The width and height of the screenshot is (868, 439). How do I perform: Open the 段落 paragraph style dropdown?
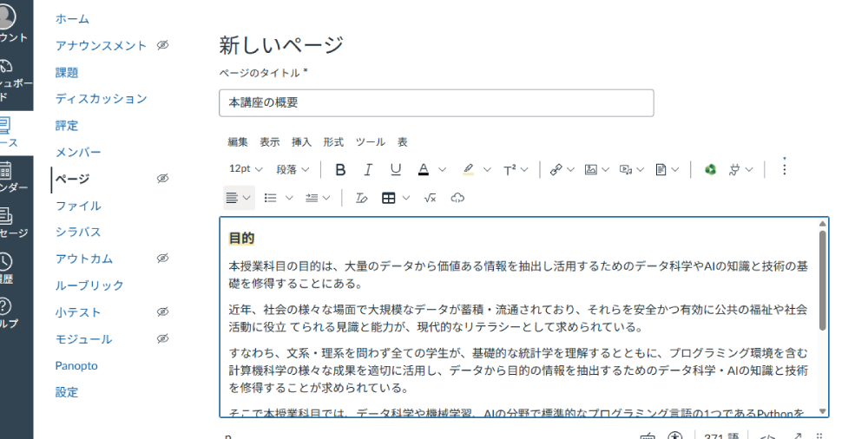[293, 169]
